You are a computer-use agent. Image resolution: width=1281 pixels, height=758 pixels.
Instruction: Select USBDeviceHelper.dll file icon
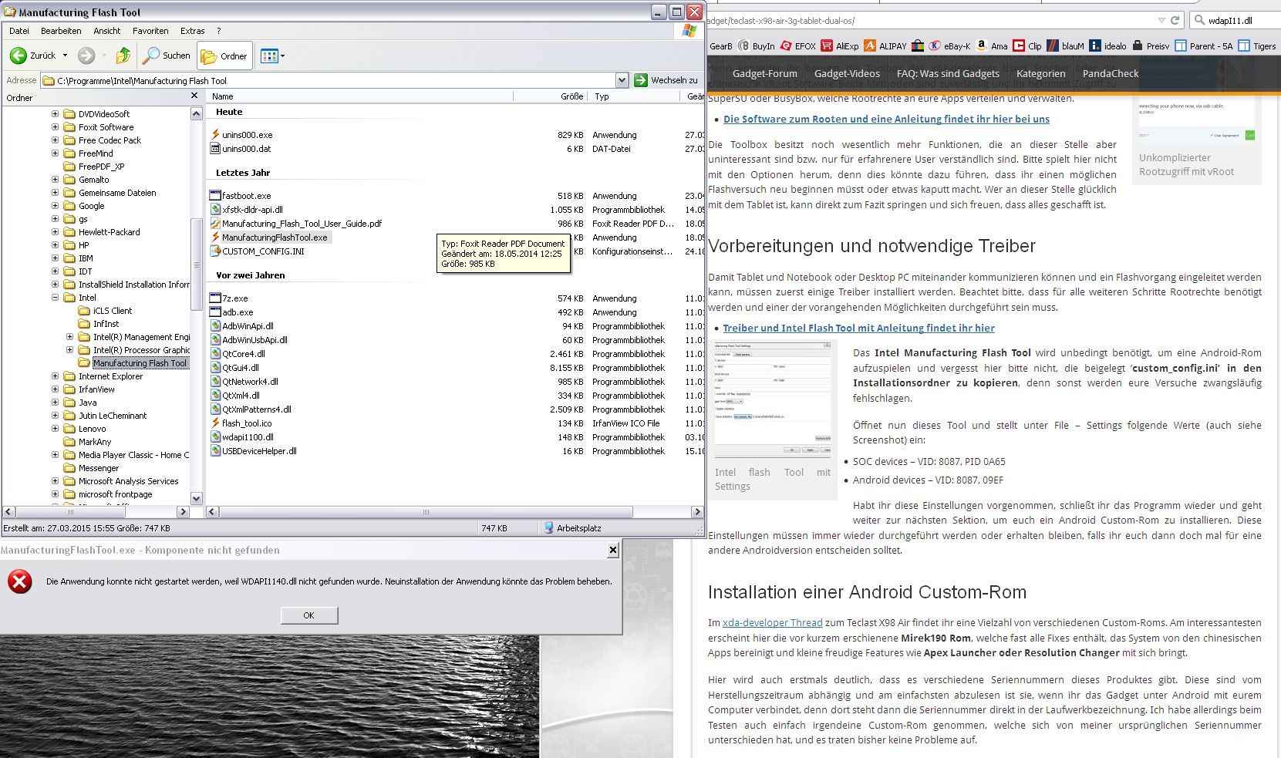coord(216,451)
